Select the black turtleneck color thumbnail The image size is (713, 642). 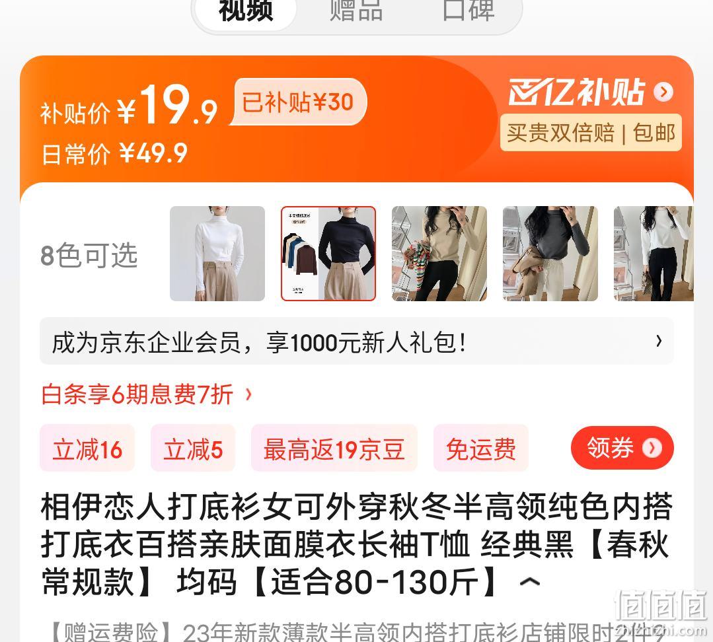tap(328, 254)
